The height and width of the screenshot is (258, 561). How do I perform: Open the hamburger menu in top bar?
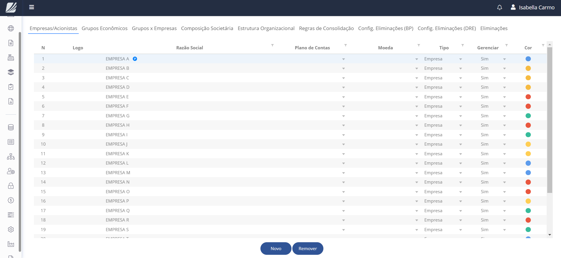[x=32, y=7]
